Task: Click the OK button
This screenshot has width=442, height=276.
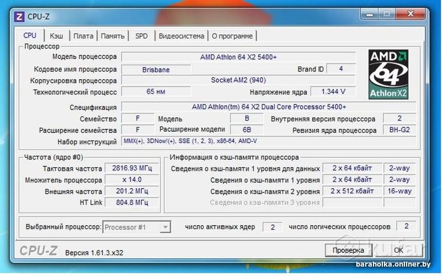Action: [x=398, y=251]
